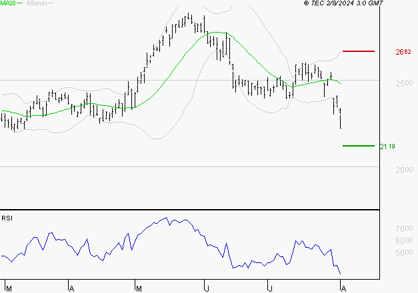
Task: Click the RSI panel label
Action: tap(7, 218)
